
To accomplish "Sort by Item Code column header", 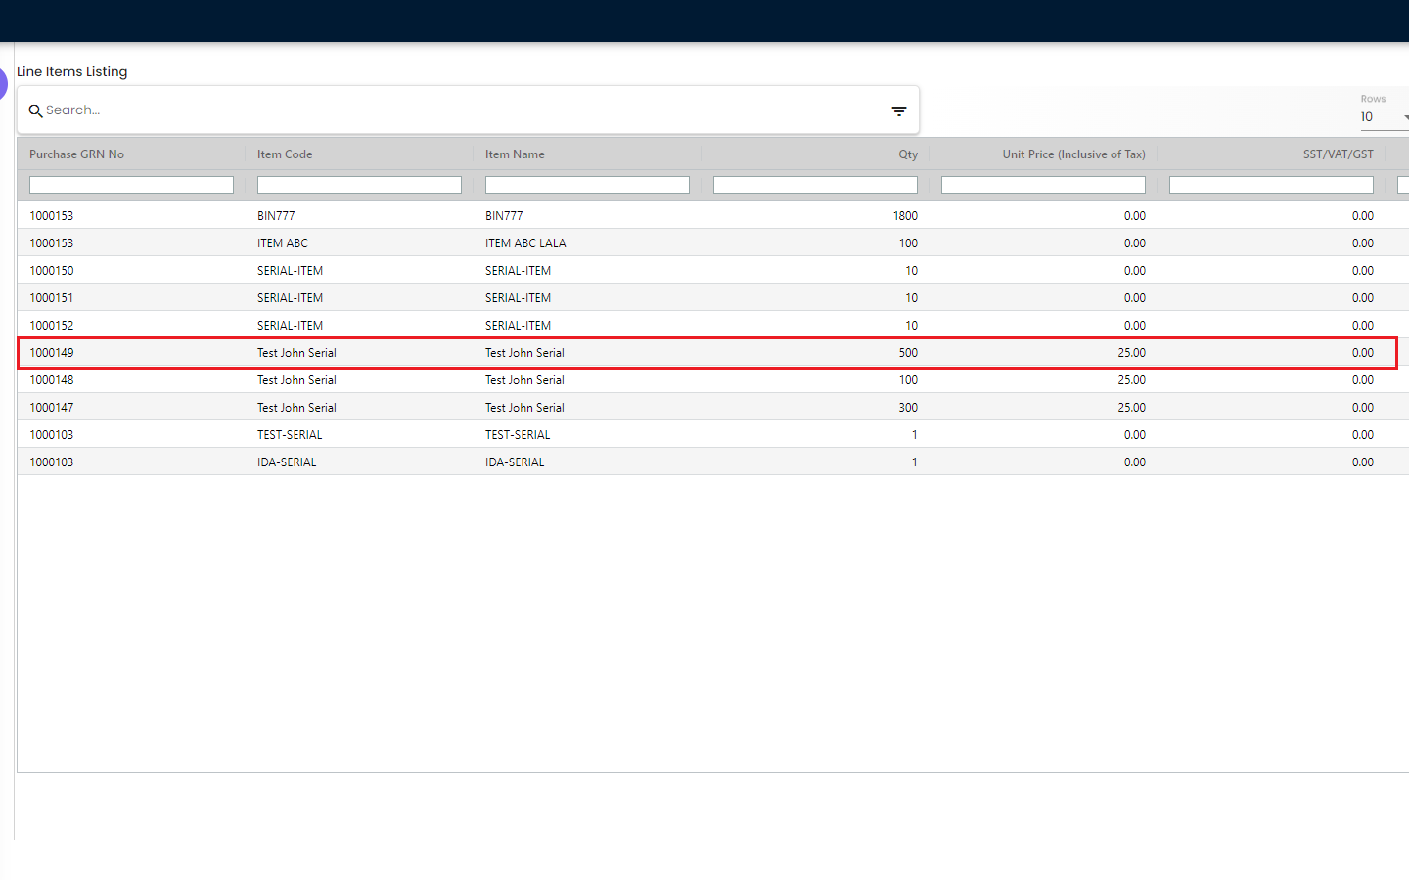I will click(x=285, y=154).
